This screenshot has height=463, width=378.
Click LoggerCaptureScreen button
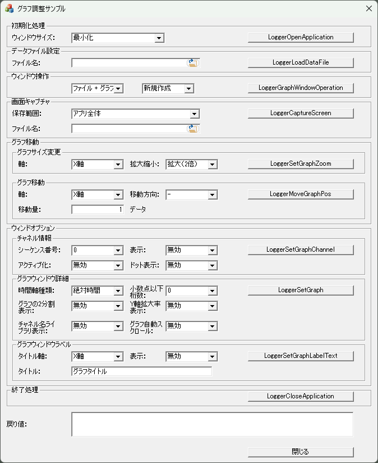301,113
